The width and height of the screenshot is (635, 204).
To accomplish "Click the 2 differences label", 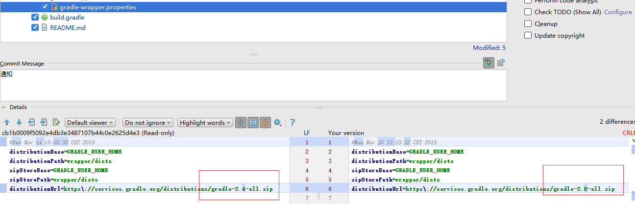I will click(616, 121).
